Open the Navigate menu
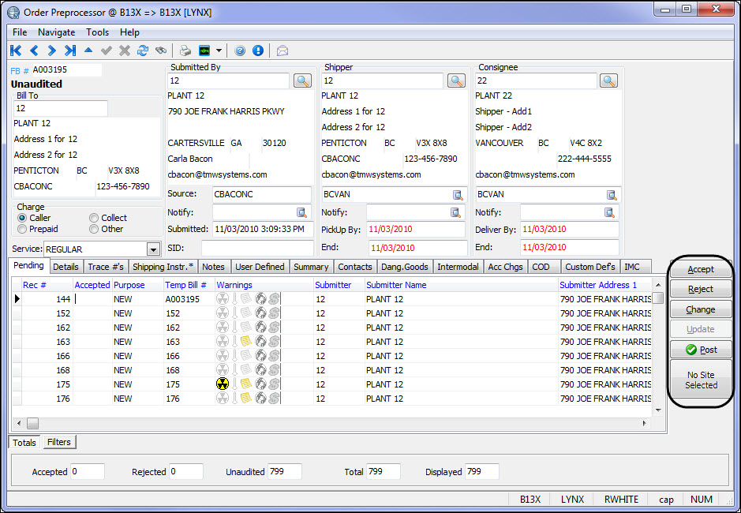The image size is (741, 513). [56, 32]
